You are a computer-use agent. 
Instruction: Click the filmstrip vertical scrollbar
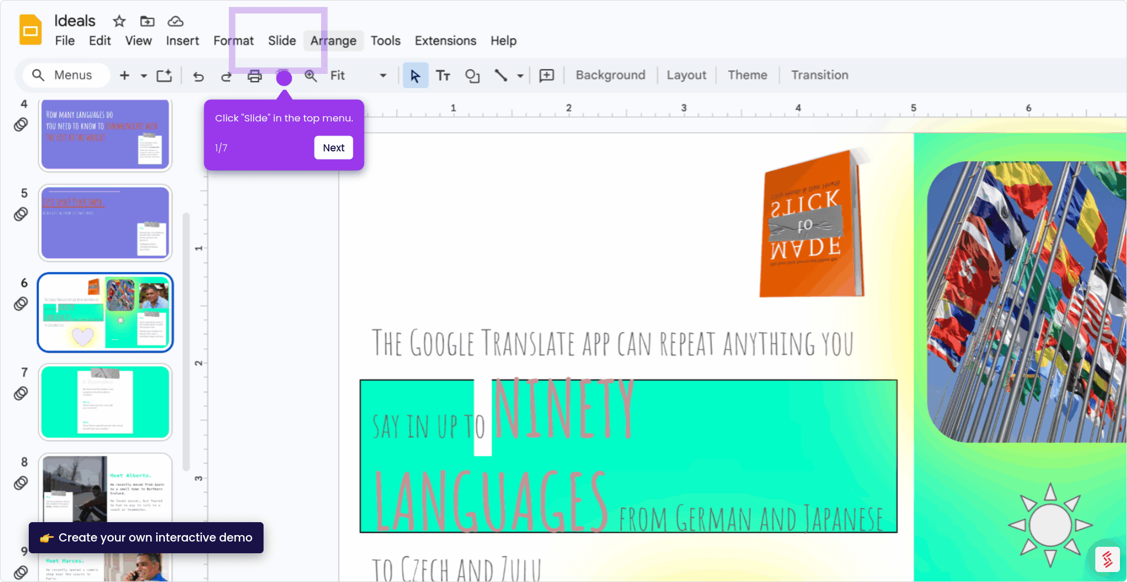coord(186,341)
